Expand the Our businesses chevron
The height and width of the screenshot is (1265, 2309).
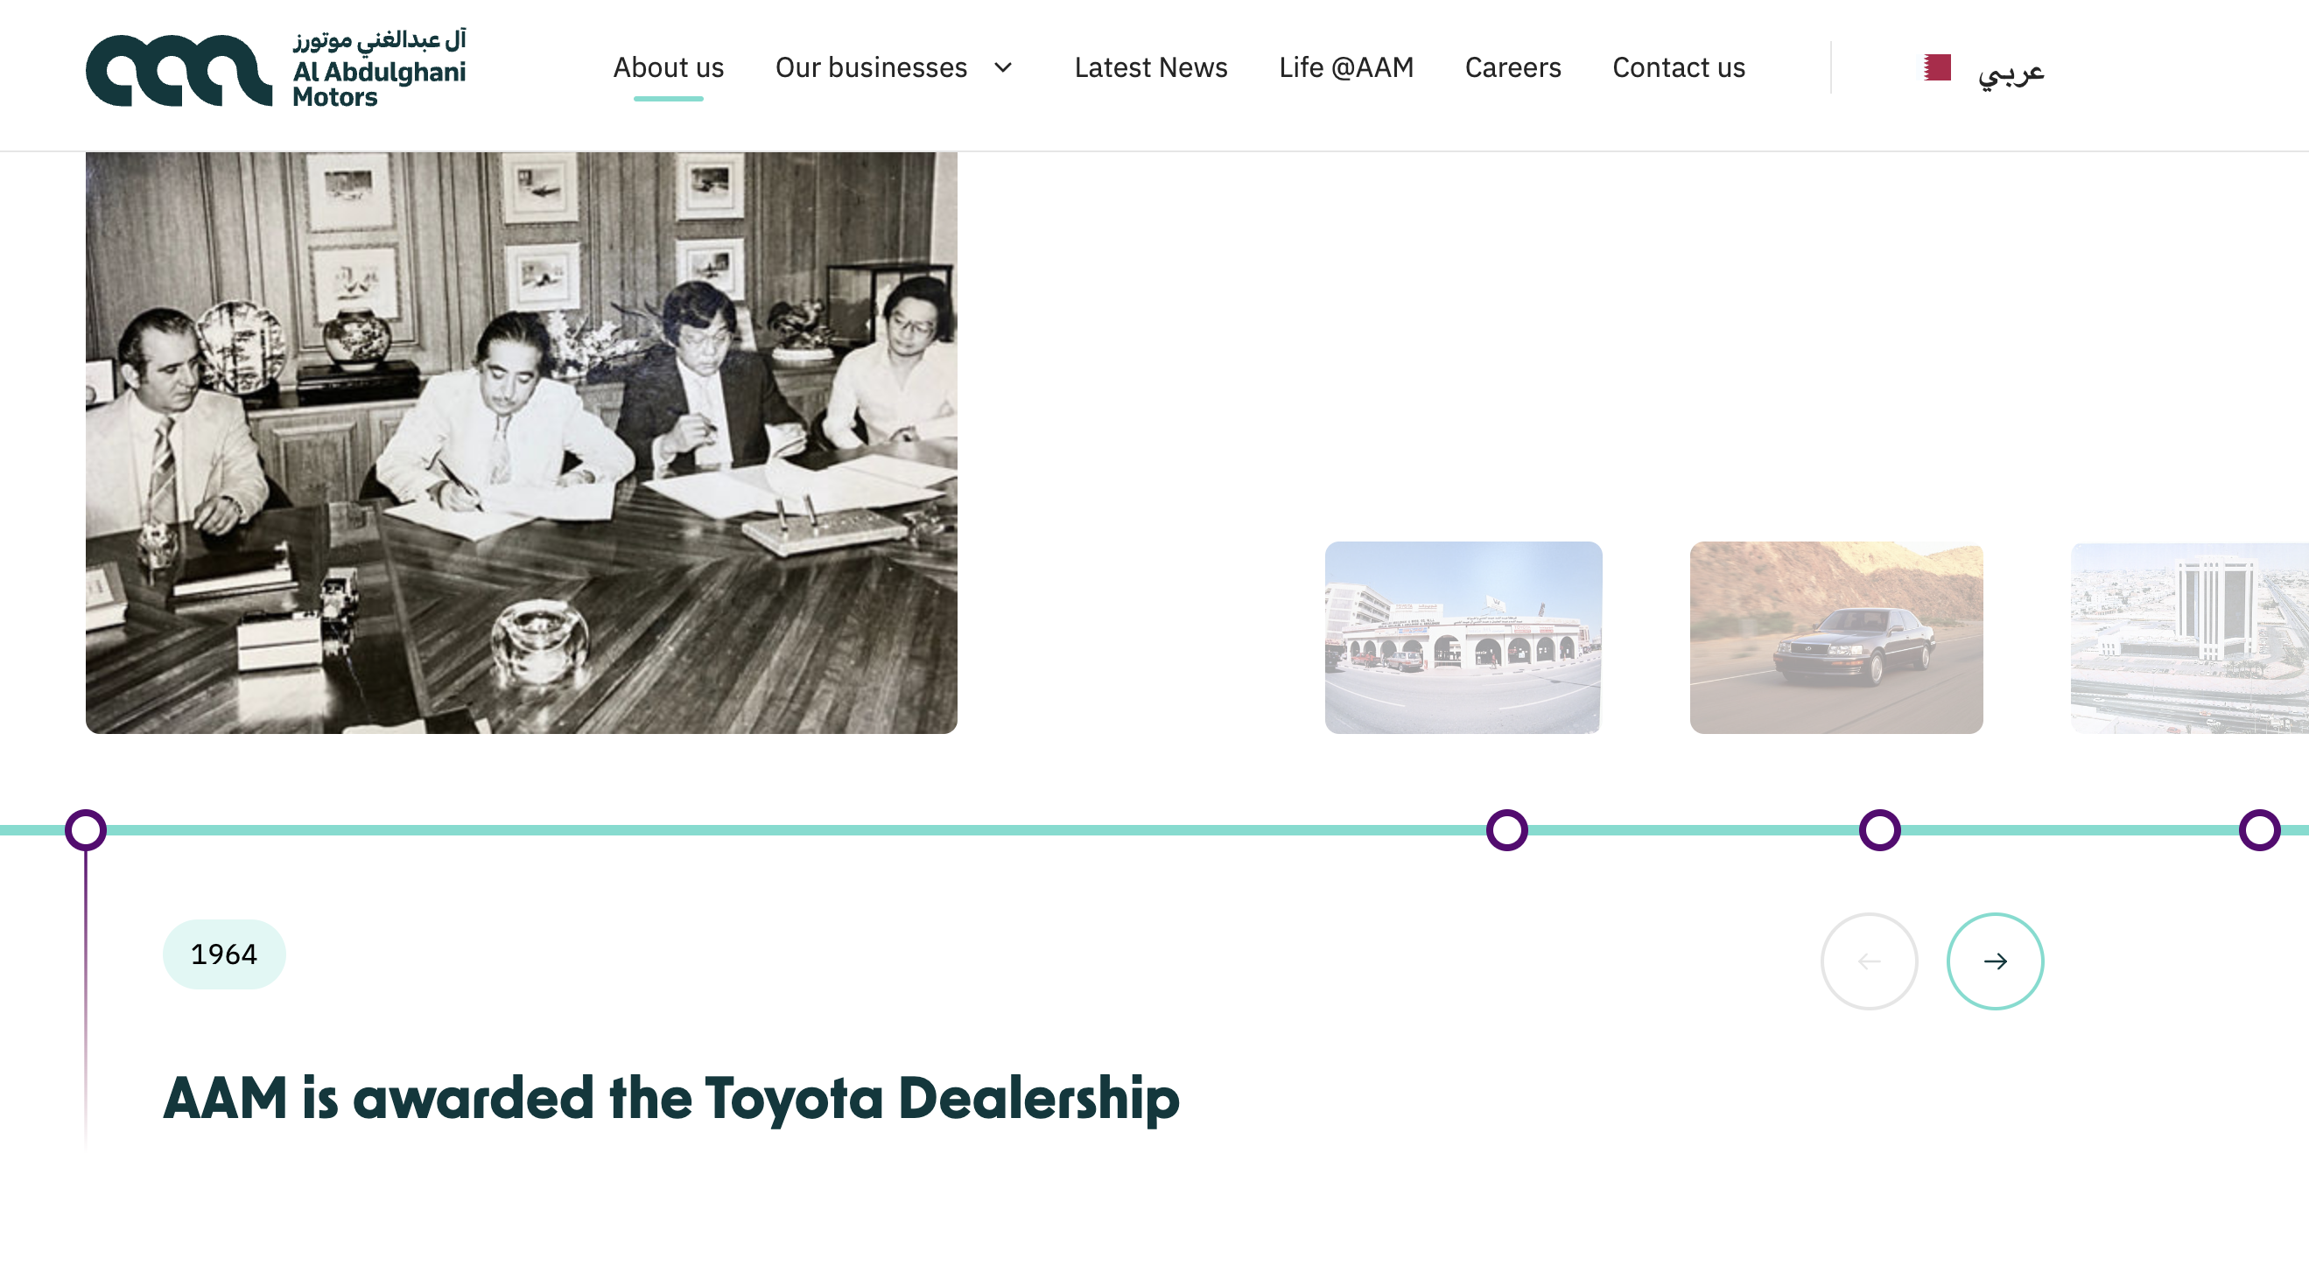(1003, 67)
